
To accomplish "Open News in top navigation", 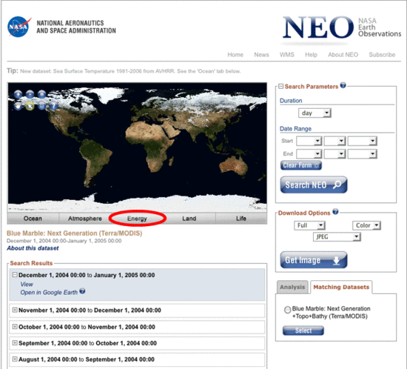I will click(261, 55).
